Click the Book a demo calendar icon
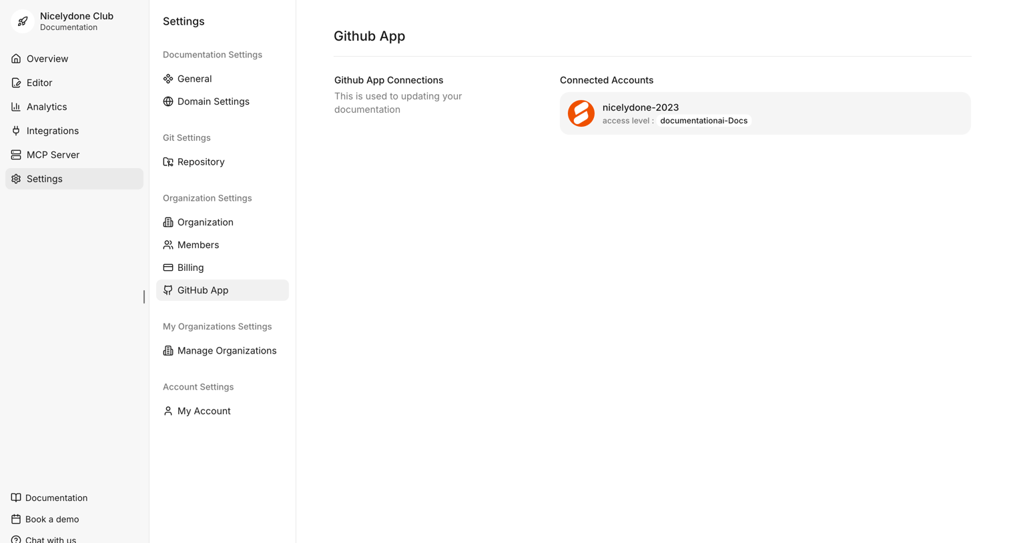The width and height of the screenshot is (1009, 543). click(x=16, y=519)
